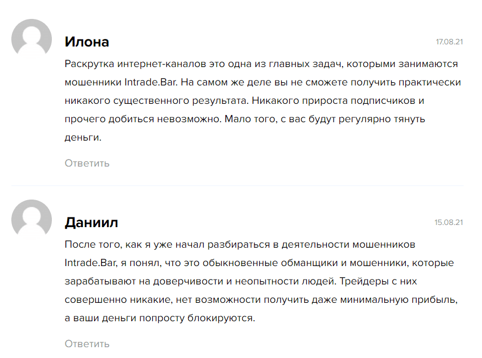Click the line starting 'никакого существенного результата'

244,101
